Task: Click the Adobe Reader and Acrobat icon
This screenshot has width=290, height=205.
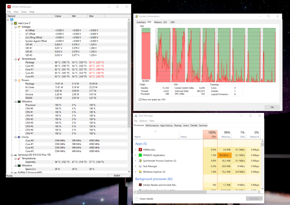Action: click(140, 185)
